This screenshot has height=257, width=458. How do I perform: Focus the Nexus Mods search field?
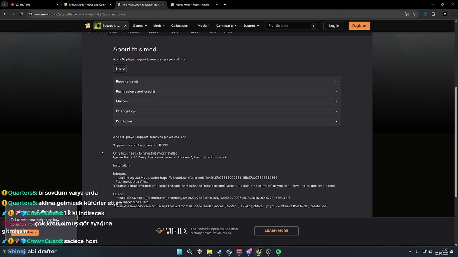click(x=292, y=26)
